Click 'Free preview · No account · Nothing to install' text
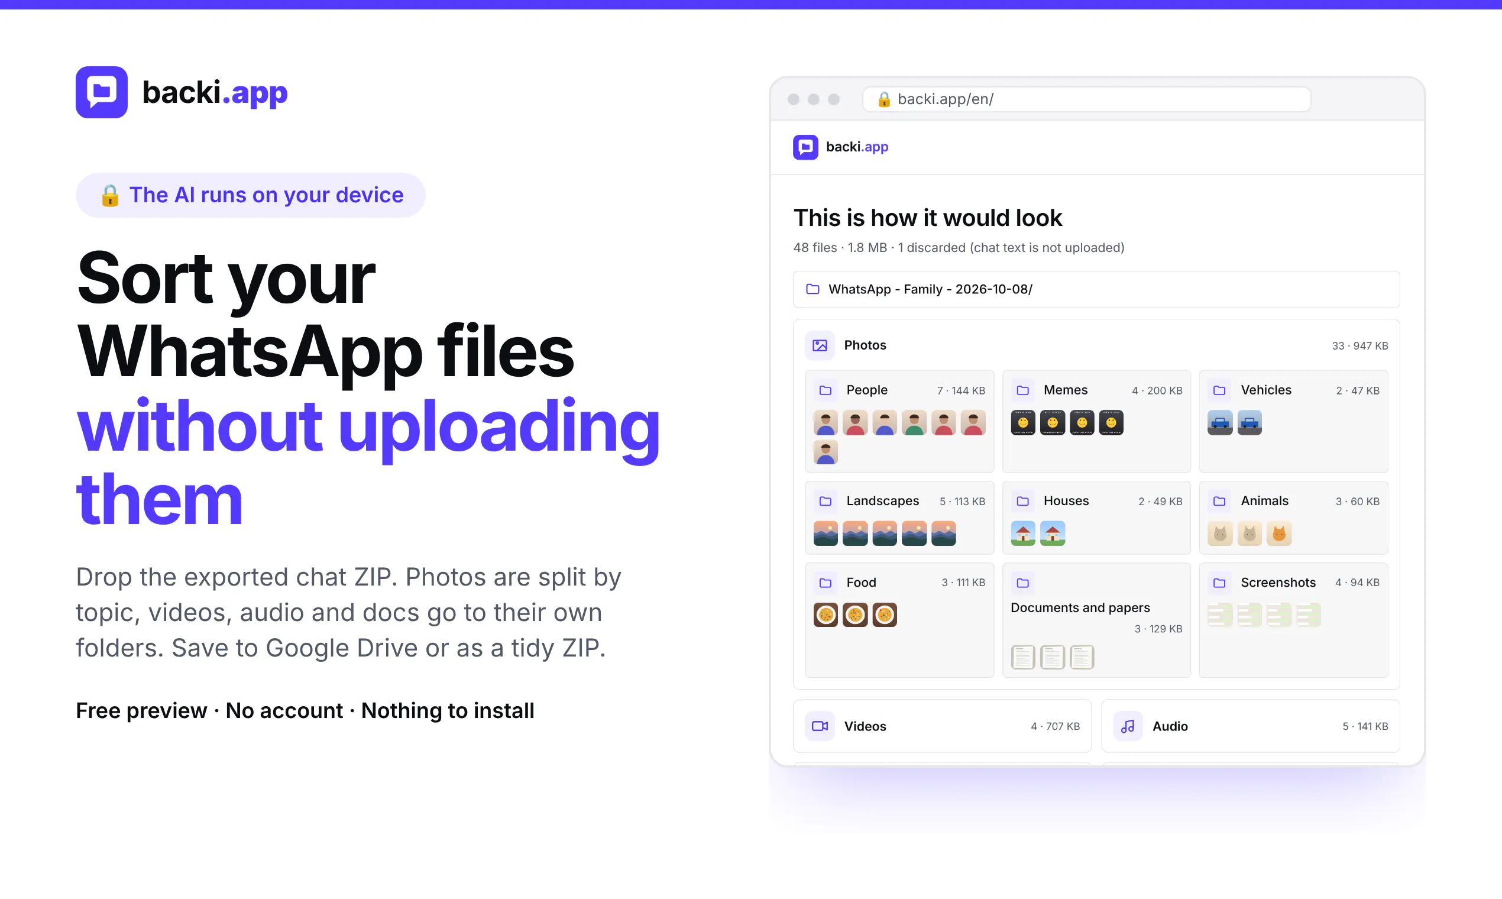The image size is (1502, 899). (305, 710)
